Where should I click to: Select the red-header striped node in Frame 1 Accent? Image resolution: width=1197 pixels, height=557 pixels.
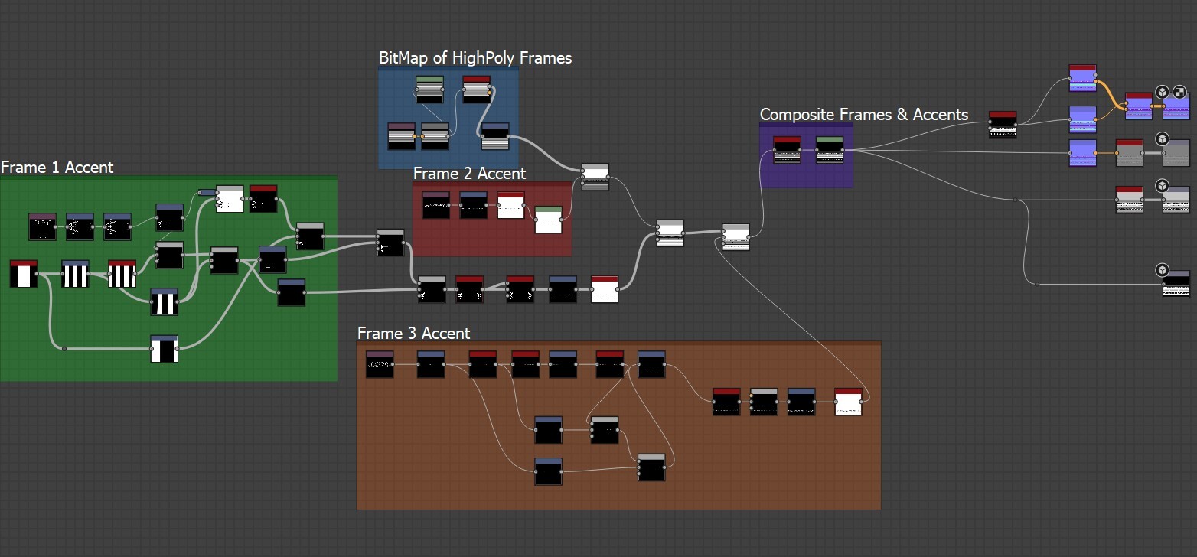click(x=122, y=274)
